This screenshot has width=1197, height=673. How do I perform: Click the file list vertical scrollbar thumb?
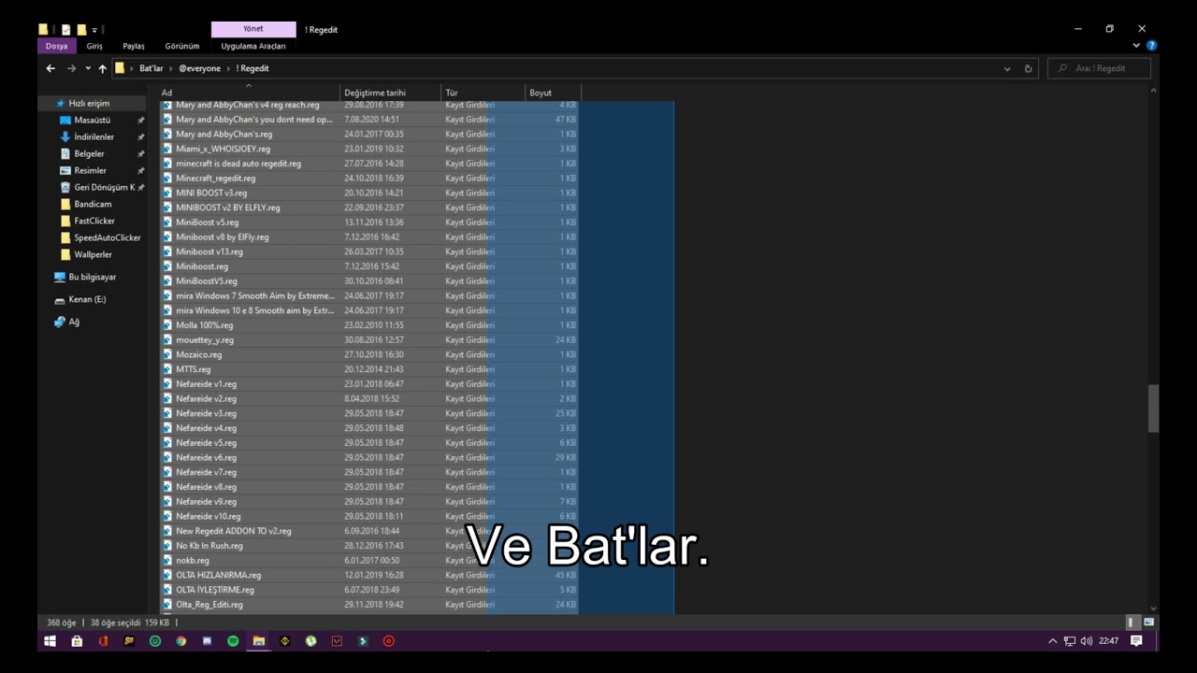[x=1153, y=408]
